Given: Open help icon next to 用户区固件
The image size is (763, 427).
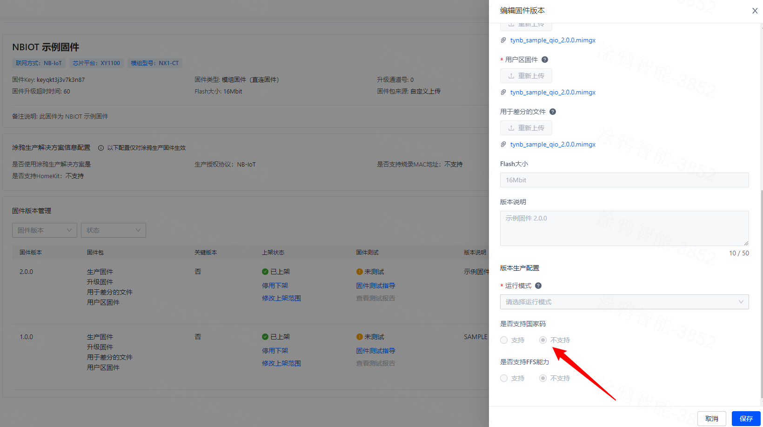Looking at the screenshot, I should (x=545, y=60).
